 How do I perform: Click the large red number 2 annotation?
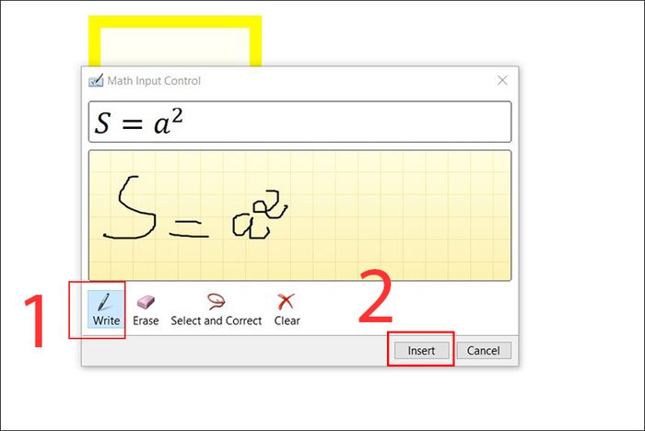point(376,297)
